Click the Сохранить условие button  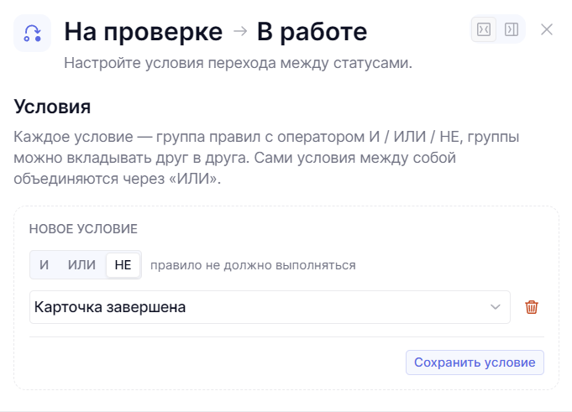point(475,362)
